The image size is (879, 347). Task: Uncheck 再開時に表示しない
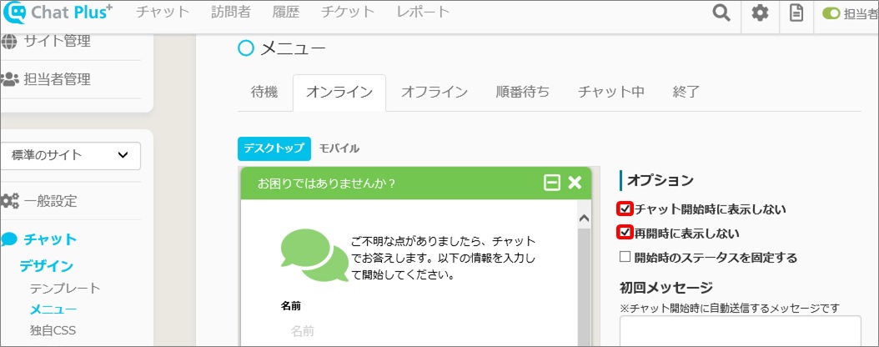[x=625, y=233]
